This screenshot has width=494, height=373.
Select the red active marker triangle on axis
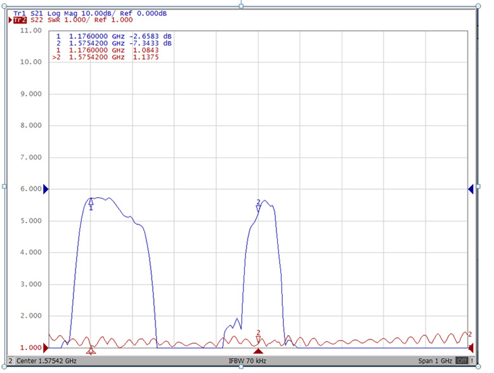258,350
